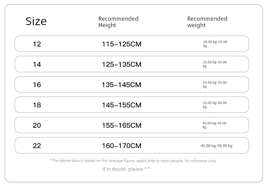Click the Size column heading
This screenshot has width=268, height=186.
tap(36, 21)
